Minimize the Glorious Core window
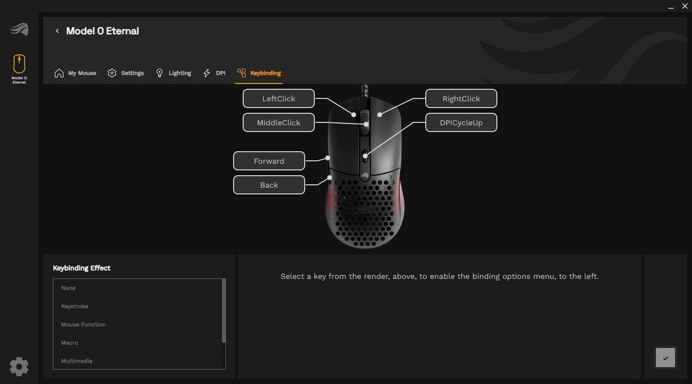692x384 pixels. (x=671, y=6)
